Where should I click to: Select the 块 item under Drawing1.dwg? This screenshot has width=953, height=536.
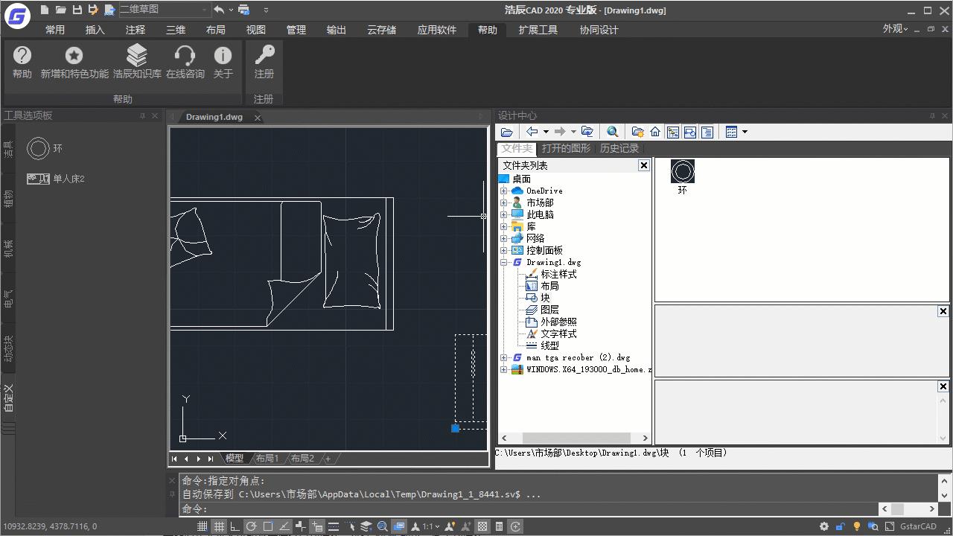(544, 297)
